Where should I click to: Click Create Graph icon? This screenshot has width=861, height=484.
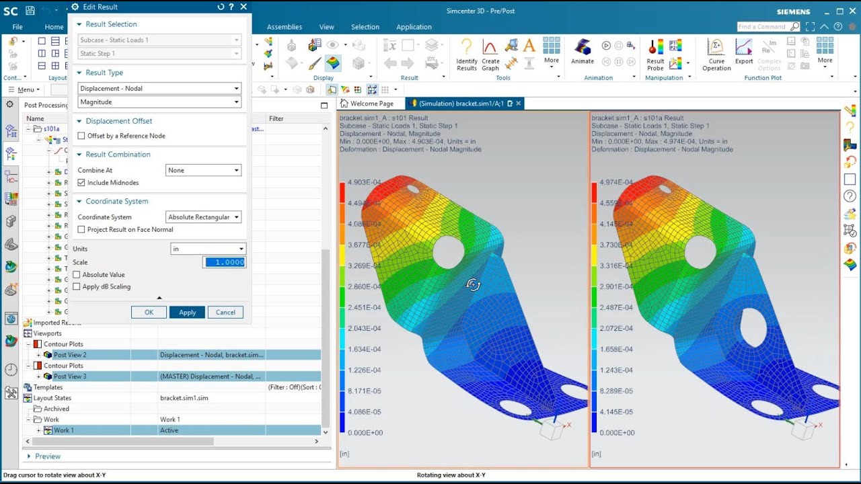490,54
